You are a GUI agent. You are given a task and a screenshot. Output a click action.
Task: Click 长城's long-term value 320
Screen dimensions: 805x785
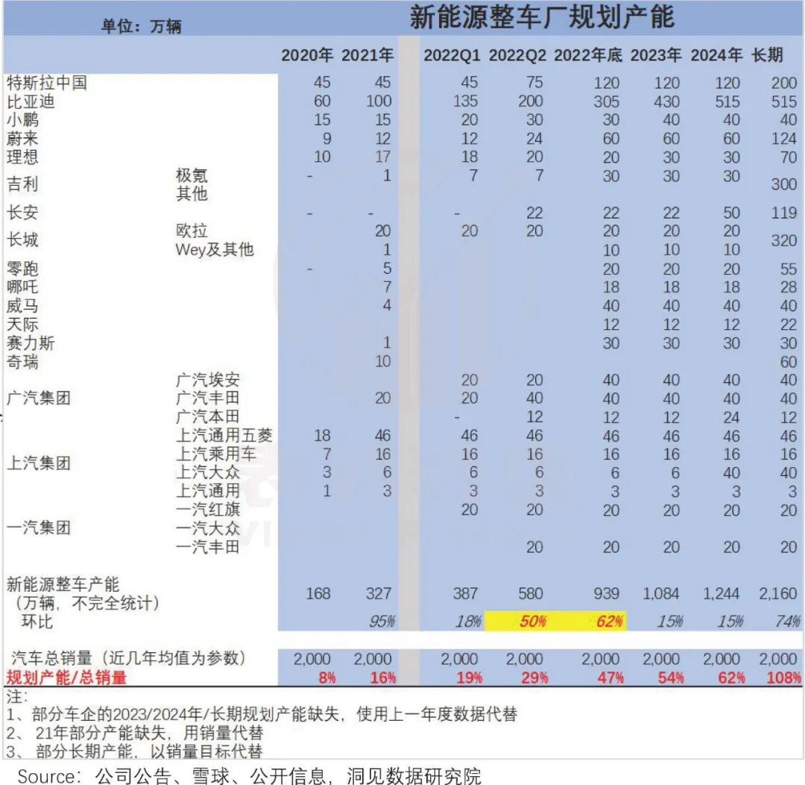pos(783,240)
